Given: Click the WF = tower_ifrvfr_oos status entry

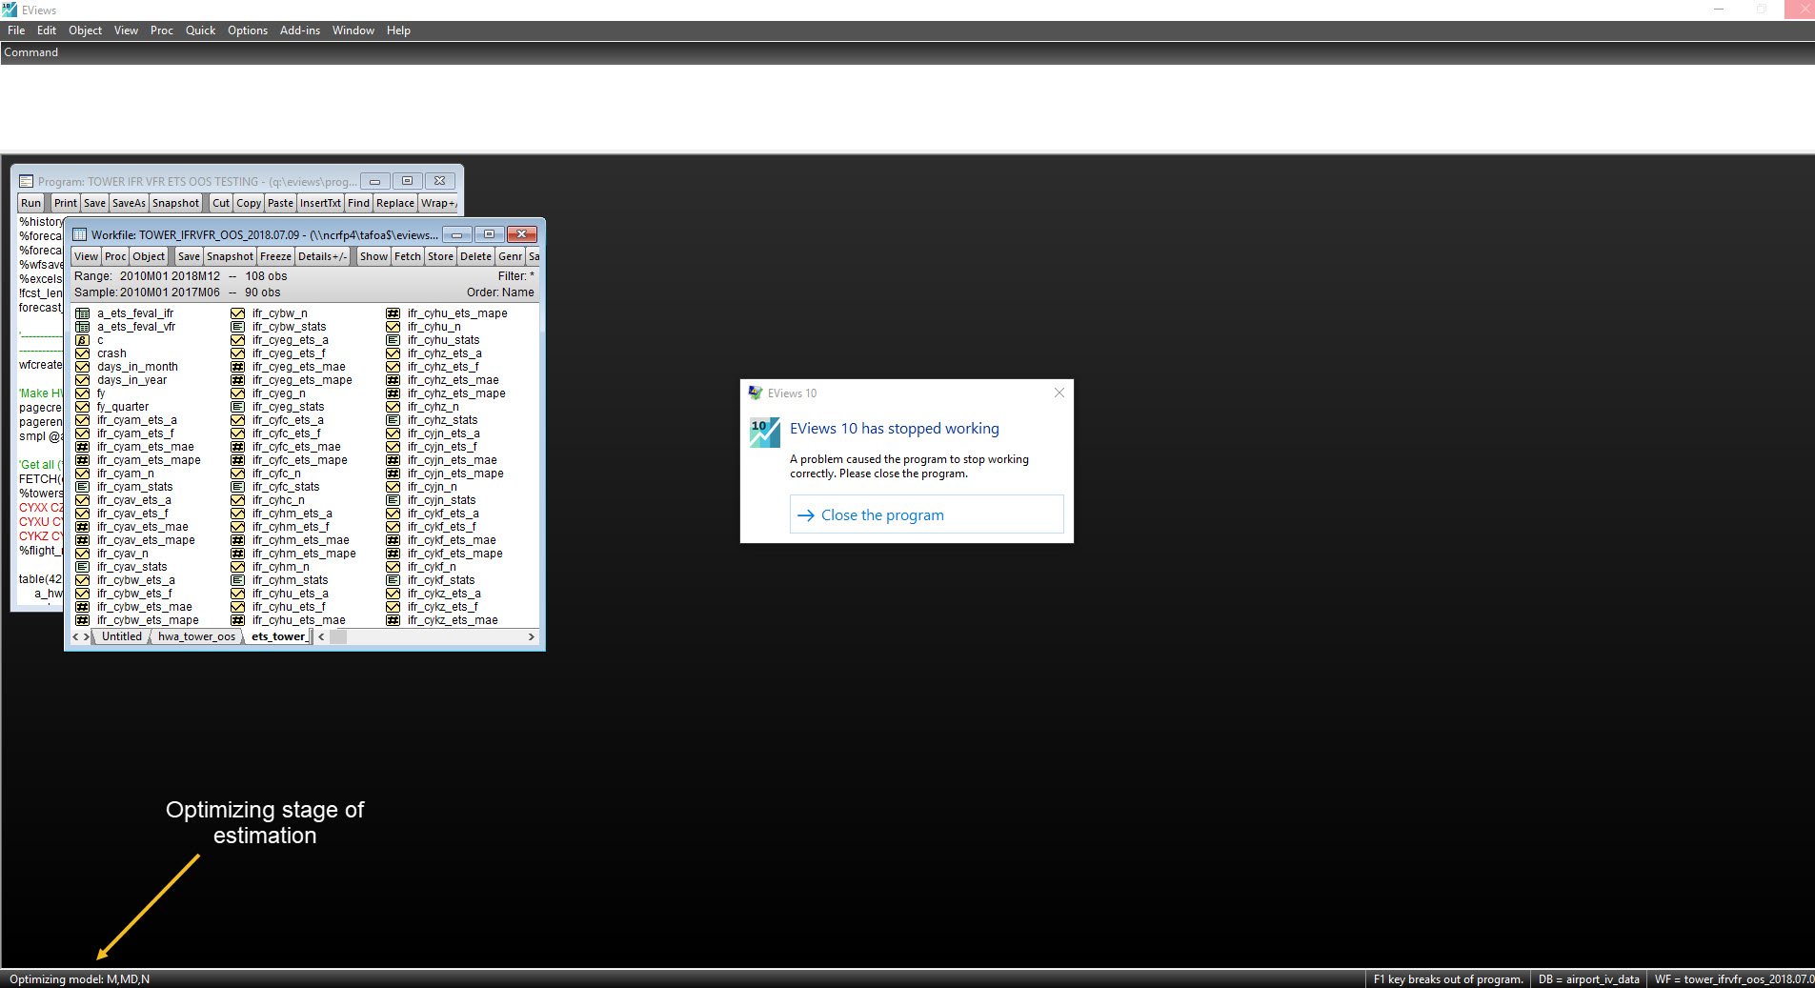Looking at the screenshot, I should coord(1733,979).
